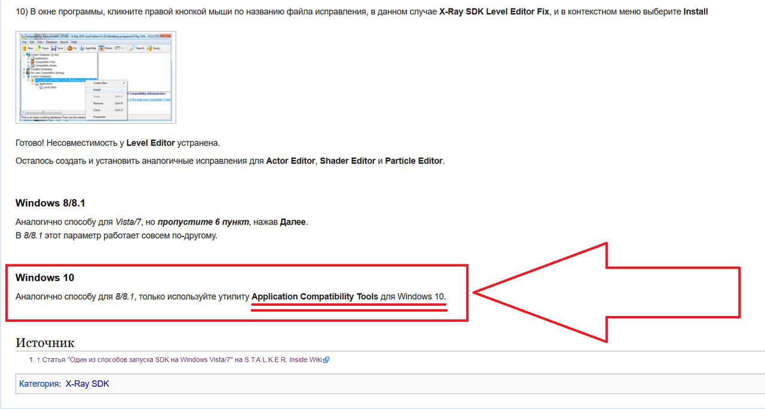765x409 pixels.
Task: Click the bold word Install in step 10
Action: pyautogui.click(x=696, y=11)
